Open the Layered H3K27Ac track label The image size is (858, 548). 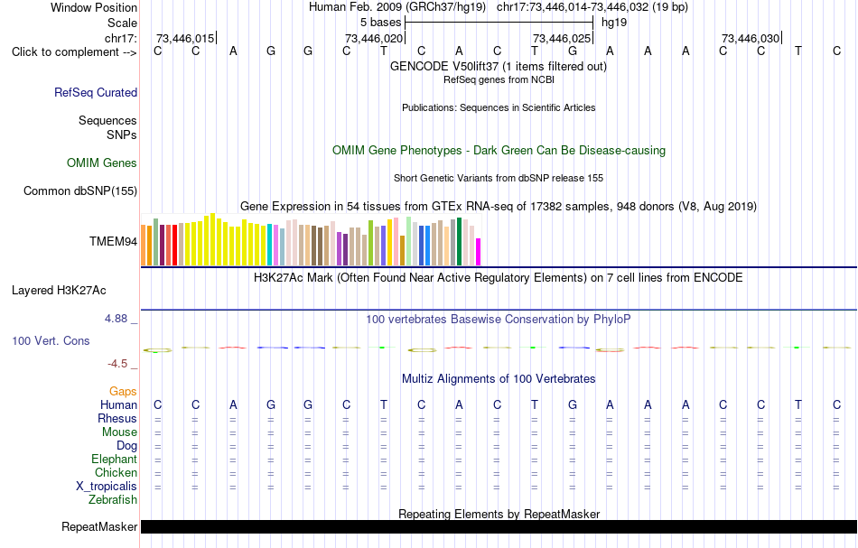tap(59, 291)
